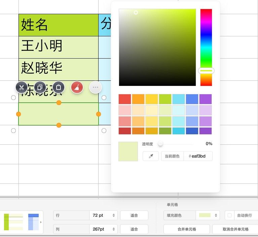Click the column width 267pt stepper
The height and width of the screenshot is (237, 258).
(x=114, y=229)
